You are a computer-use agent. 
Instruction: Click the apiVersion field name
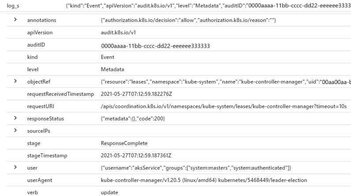(39, 33)
